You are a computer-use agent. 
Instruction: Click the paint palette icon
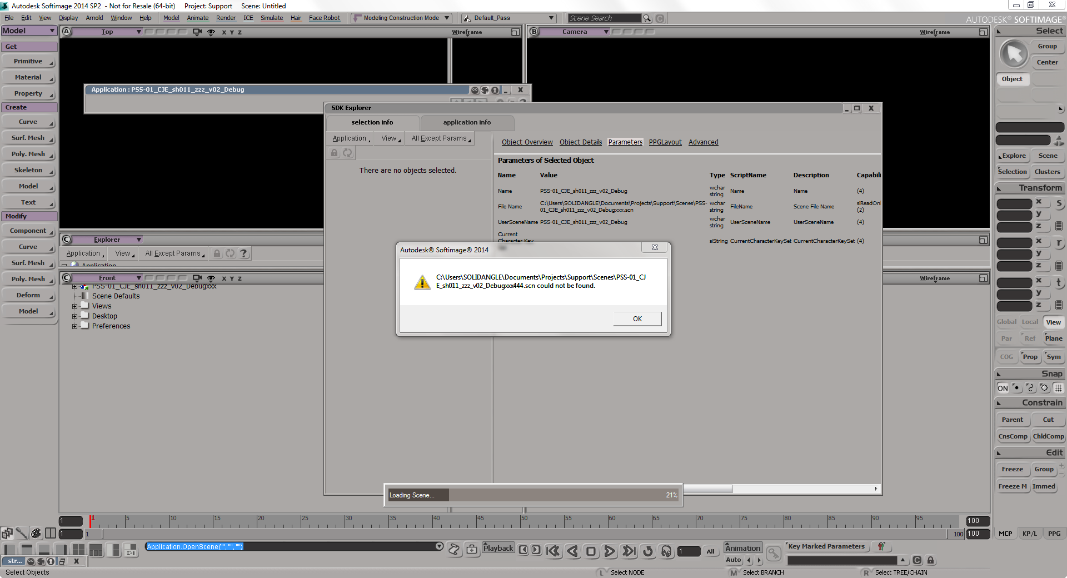[36, 534]
